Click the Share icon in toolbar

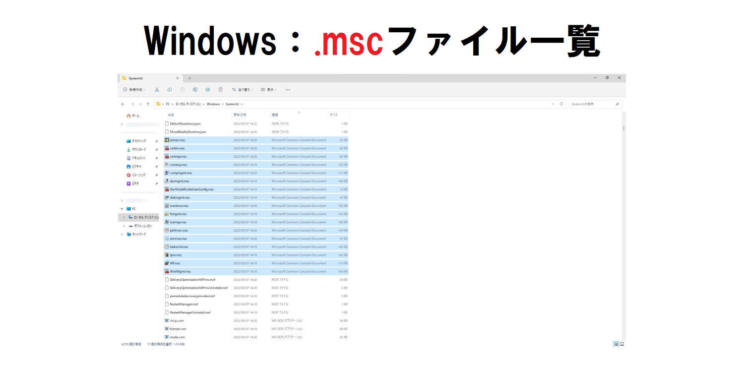[x=208, y=90]
